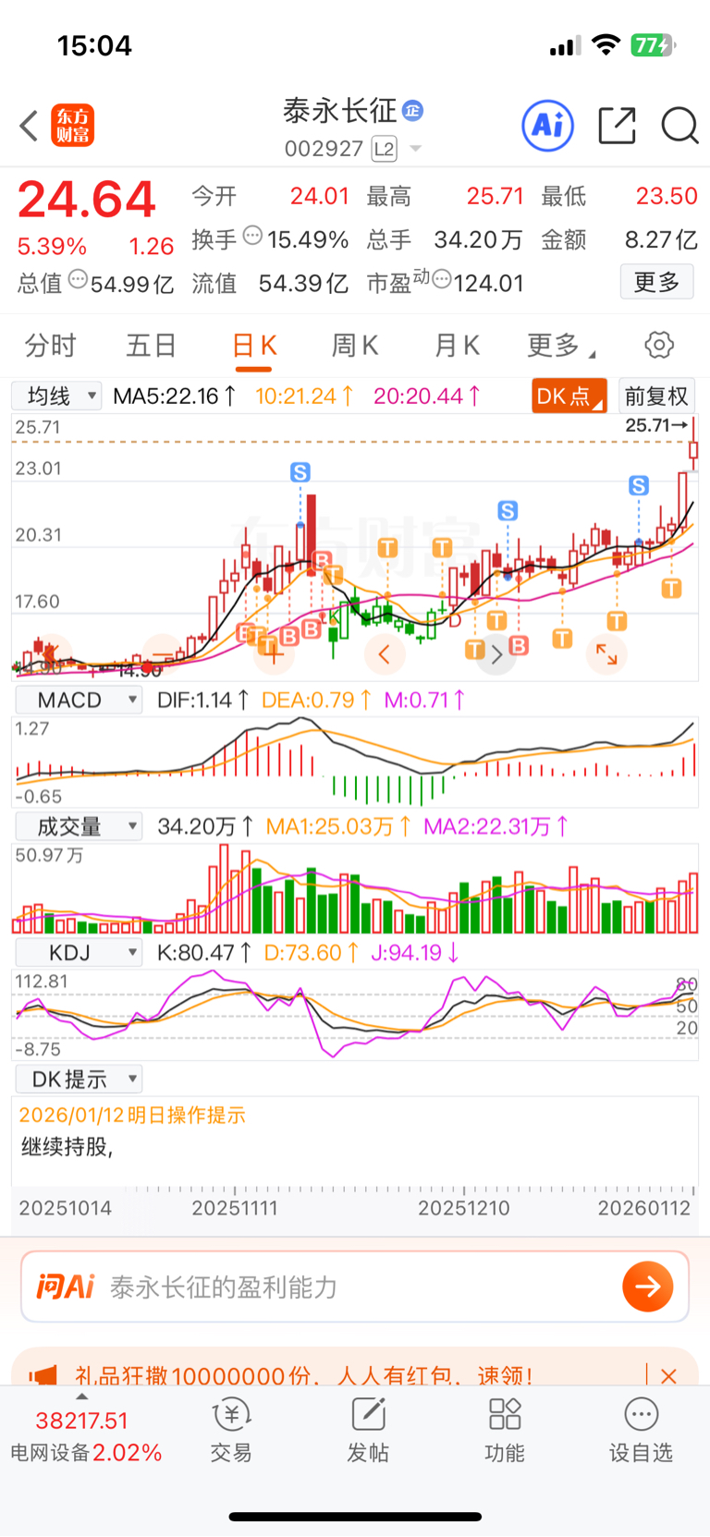Open the KDJ indicator dropdown
The width and height of the screenshot is (710, 1537).
[79, 952]
